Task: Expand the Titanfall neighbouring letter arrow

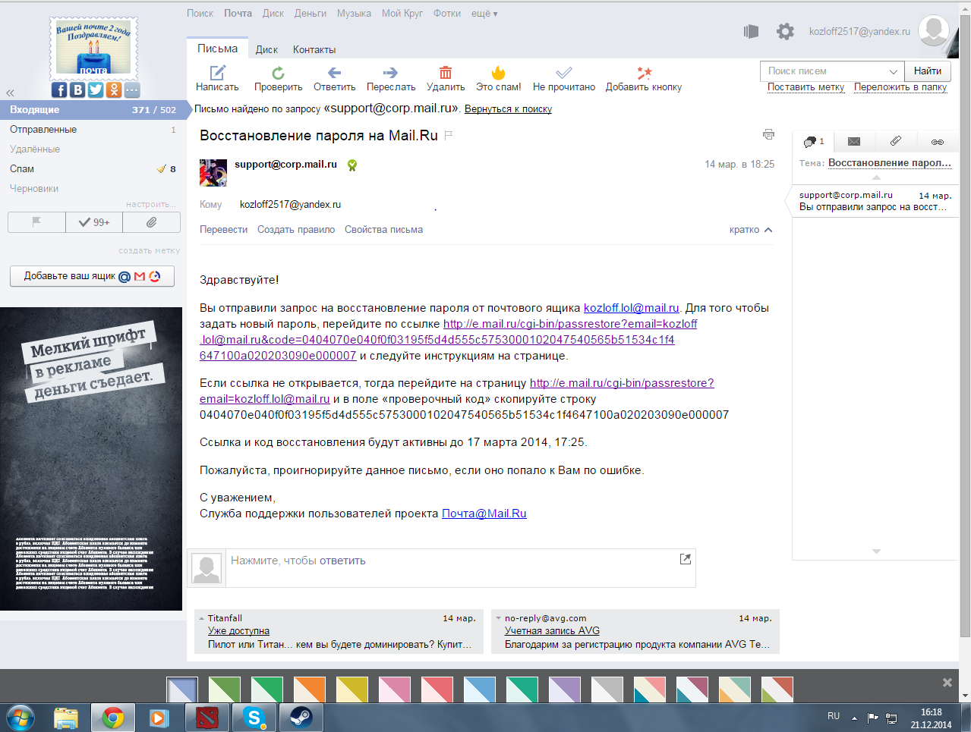Action: (x=201, y=619)
